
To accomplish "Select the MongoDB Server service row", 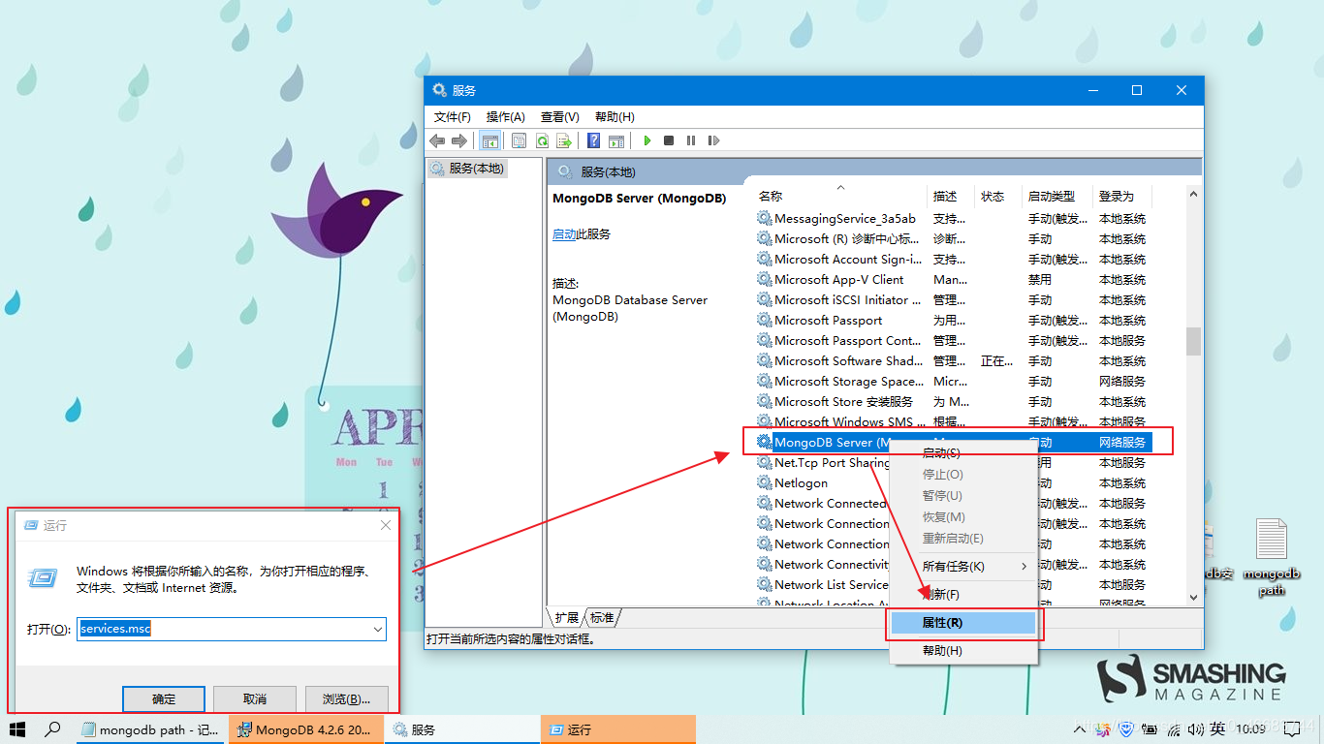I will coord(952,443).
